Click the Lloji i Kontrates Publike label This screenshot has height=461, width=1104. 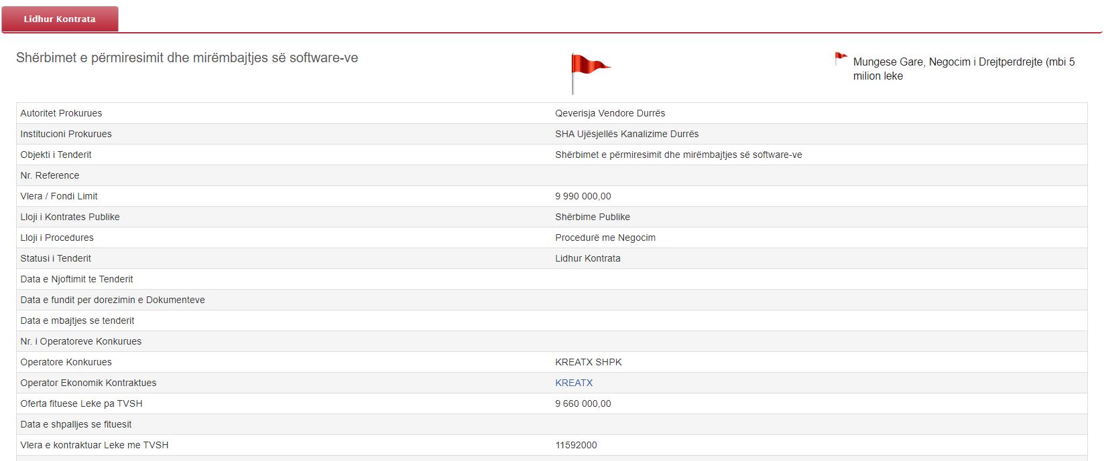coord(70,217)
